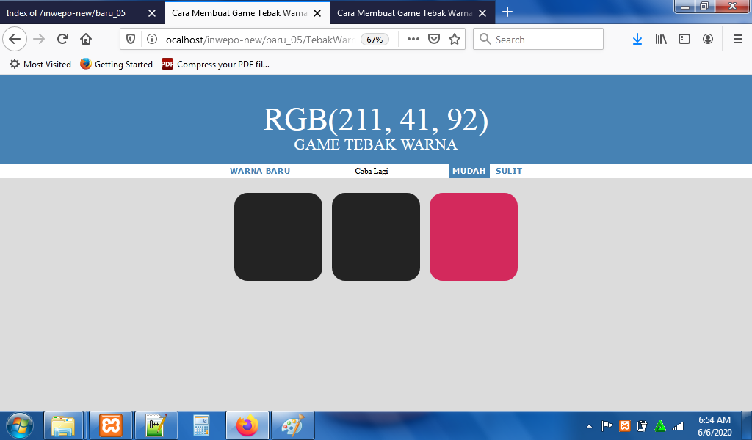Pick the pink-red color square
Viewport: 752px width, 440px height.
[474, 237]
